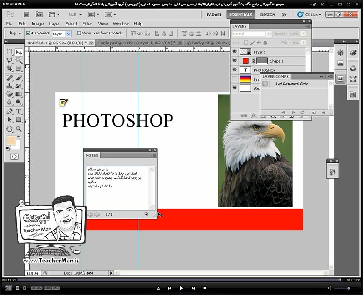Toggle lock transparent pixels in Layers
Screen dimensions: 363x295
[246, 43]
